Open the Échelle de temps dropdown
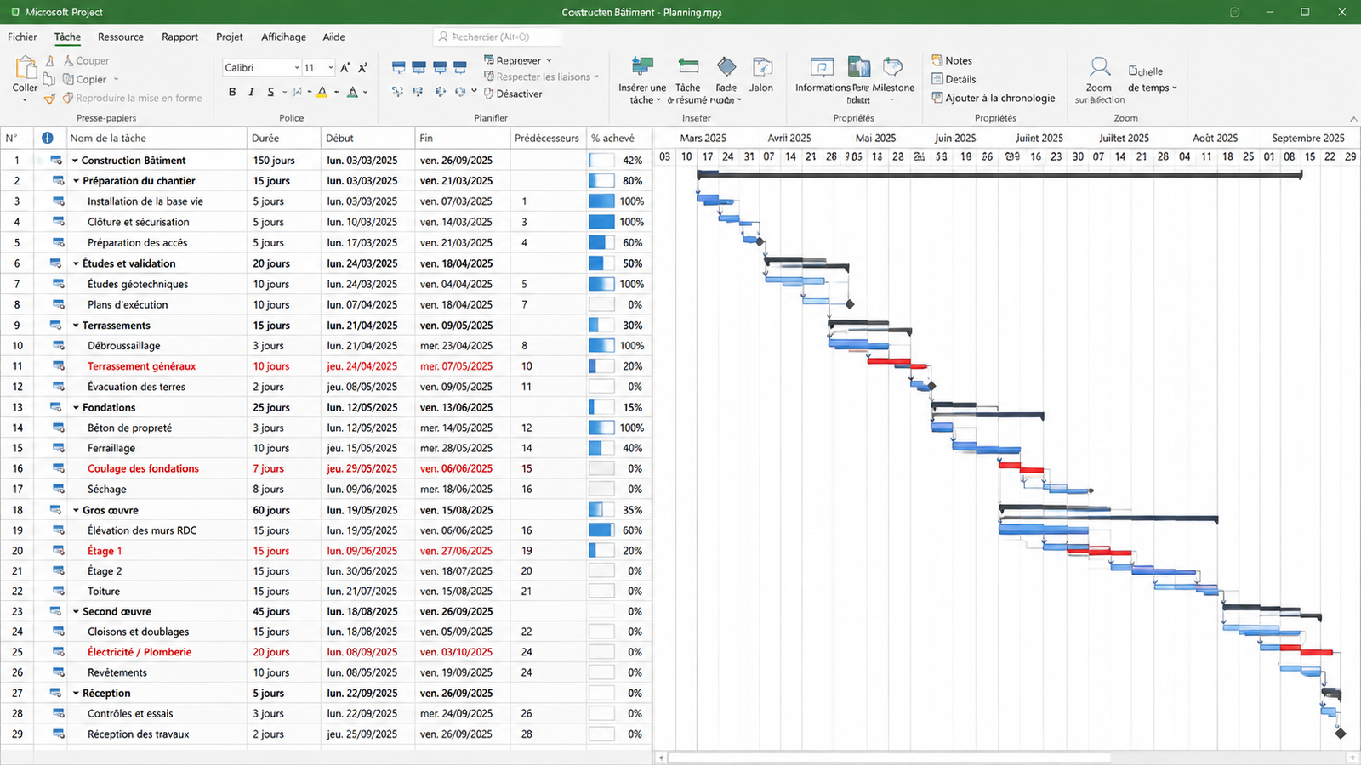 tap(1152, 79)
